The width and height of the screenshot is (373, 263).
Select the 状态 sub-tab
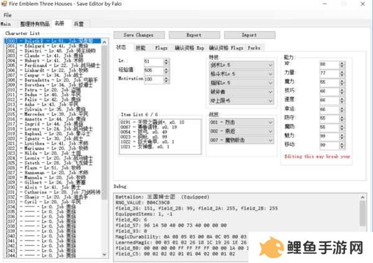click(121, 47)
